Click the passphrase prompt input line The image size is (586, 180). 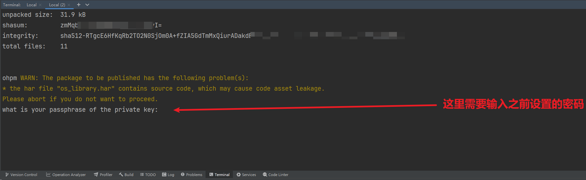(80, 110)
